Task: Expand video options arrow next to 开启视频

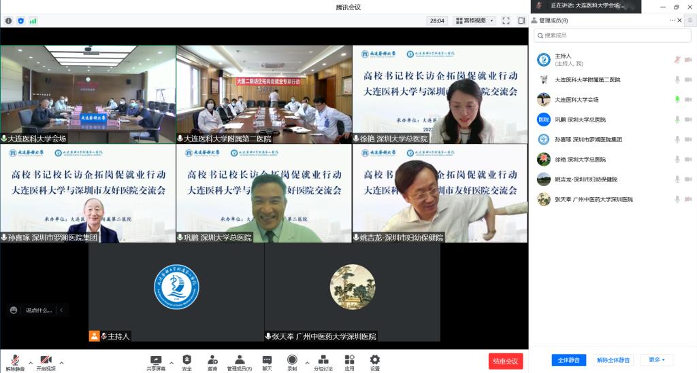Action: [61, 363]
